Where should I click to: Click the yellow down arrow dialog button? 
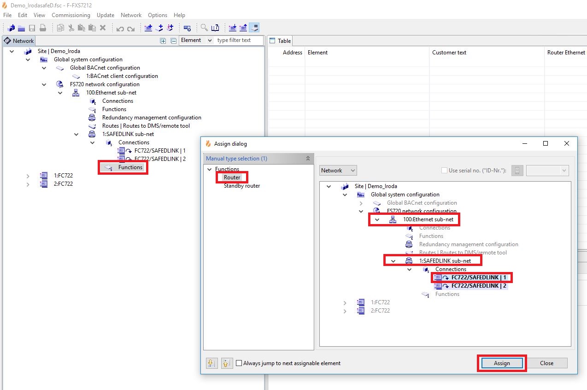211,363
